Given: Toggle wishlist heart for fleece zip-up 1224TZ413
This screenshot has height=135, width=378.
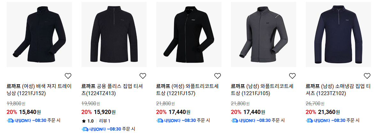Looking at the screenshot, I should point(143,76).
